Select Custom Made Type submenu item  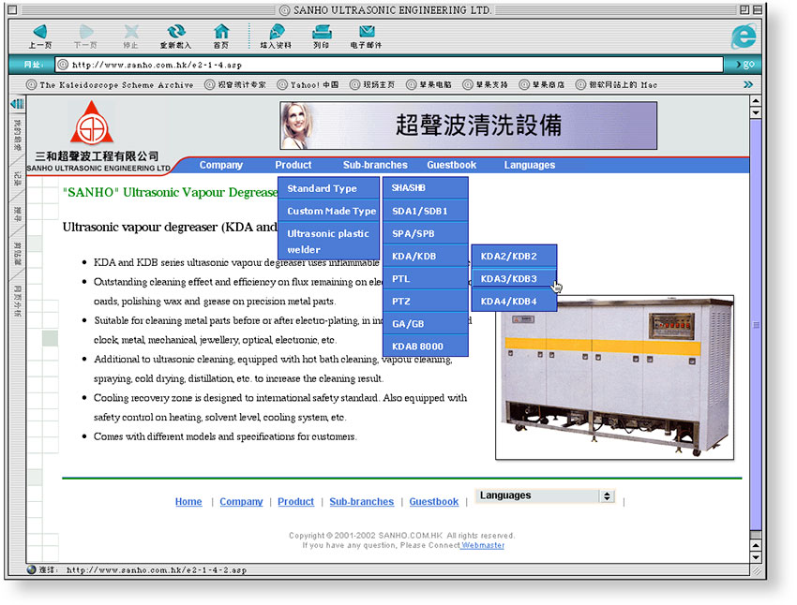click(328, 211)
